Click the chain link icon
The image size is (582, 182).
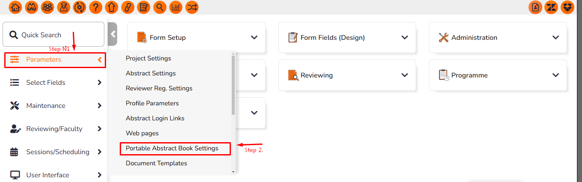(127, 7)
